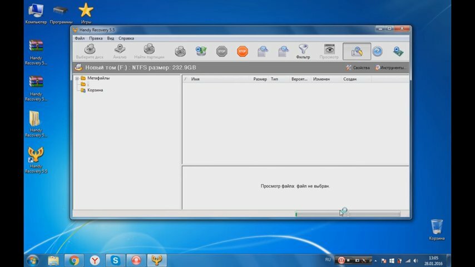Open the Компьютер desktop icon
The width and height of the screenshot is (475, 267).
[x=36, y=14]
